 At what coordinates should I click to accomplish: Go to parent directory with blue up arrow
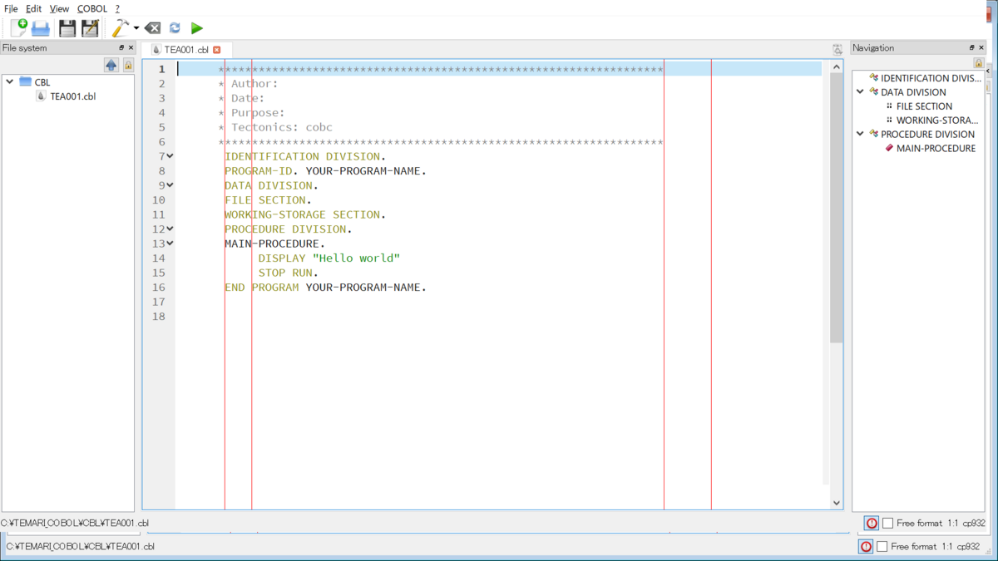coord(111,65)
